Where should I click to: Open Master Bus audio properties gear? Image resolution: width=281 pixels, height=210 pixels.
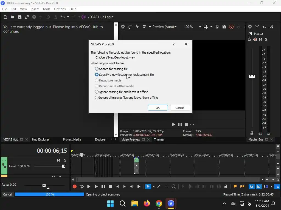pyautogui.click(x=250, y=27)
